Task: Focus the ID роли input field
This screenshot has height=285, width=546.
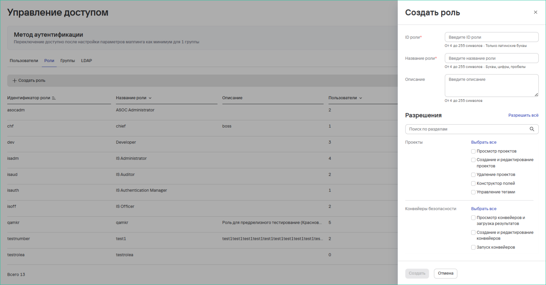Action: pos(491,37)
